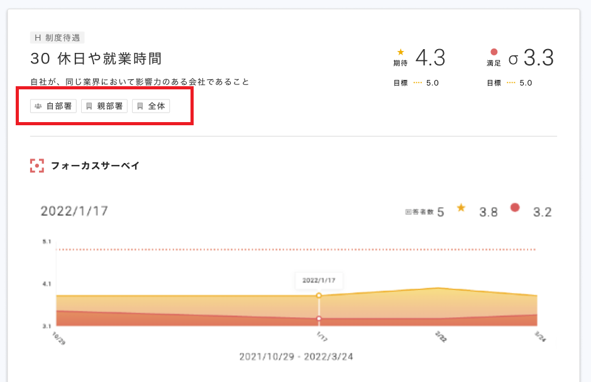Image resolution: width=591 pixels, height=382 pixels.
Task: Click the H 制度待遇 category tag
Action: [57, 38]
